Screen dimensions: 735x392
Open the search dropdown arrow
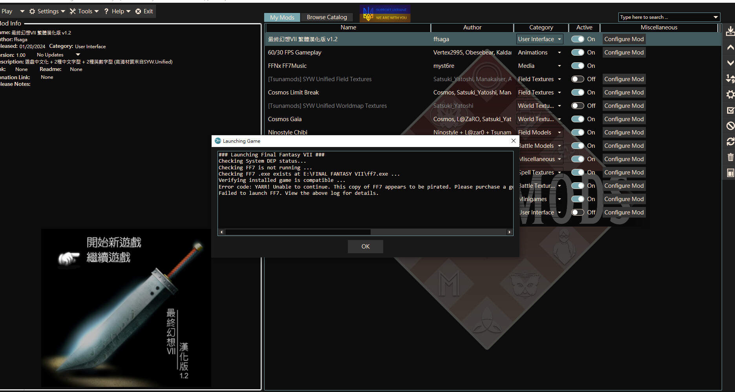pyautogui.click(x=715, y=17)
